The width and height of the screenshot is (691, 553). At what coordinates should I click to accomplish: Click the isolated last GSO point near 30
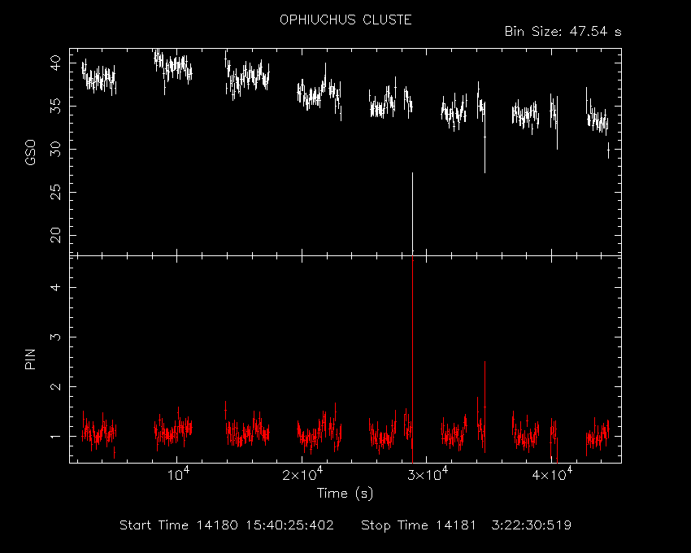click(x=608, y=150)
